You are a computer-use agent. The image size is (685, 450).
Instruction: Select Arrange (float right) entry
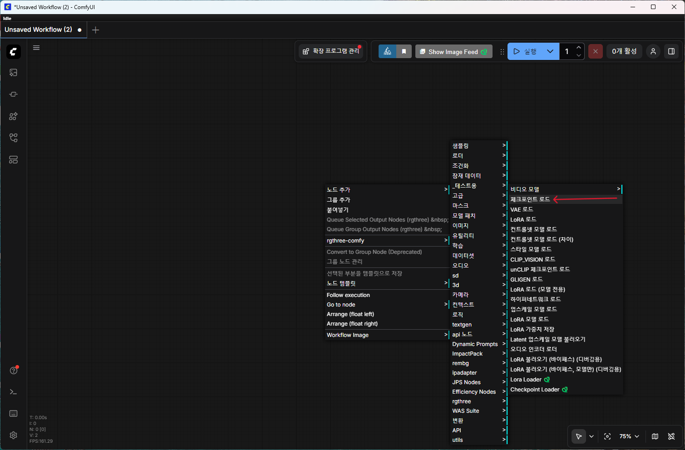tap(387, 324)
